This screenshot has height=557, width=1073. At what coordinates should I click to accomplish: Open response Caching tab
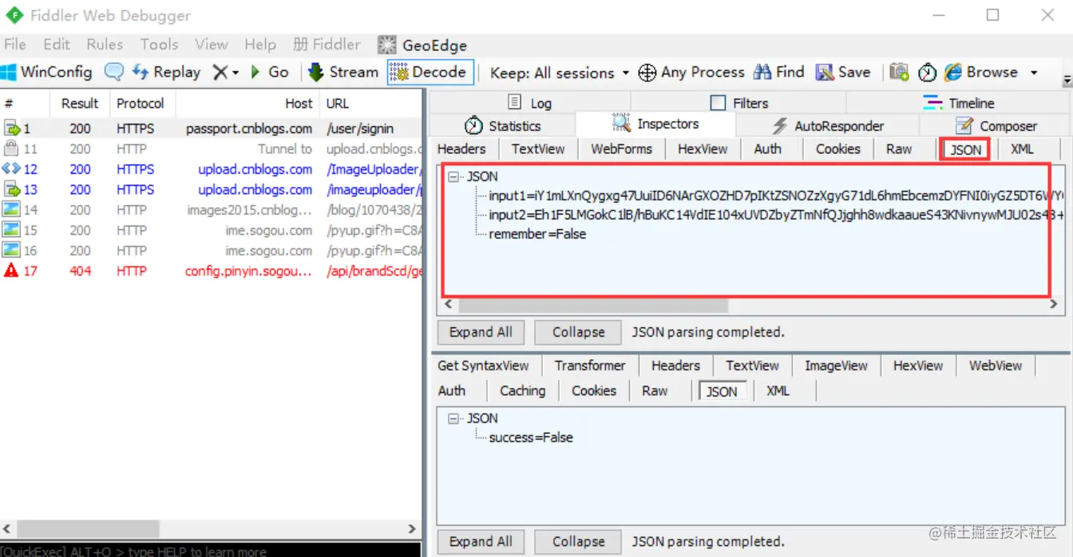click(522, 390)
